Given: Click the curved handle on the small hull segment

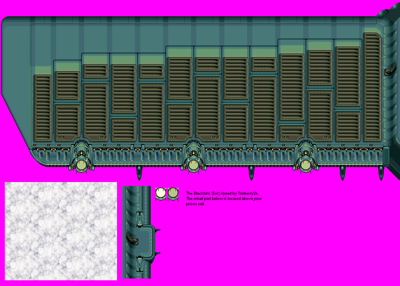Looking at the screenshot, I should (x=132, y=239).
